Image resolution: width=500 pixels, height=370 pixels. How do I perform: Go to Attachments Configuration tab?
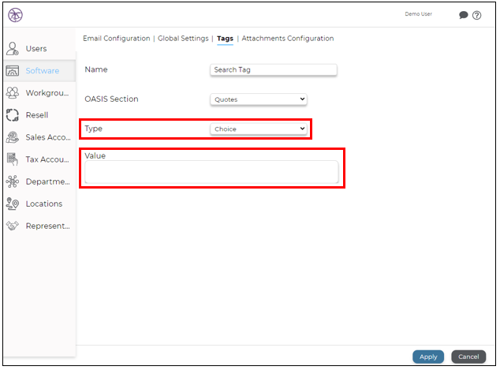(x=288, y=39)
